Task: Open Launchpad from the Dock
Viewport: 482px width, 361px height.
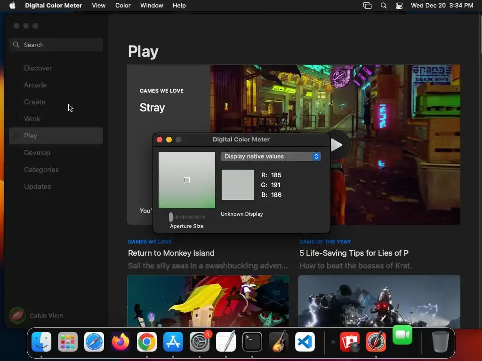Action: coord(68,342)
